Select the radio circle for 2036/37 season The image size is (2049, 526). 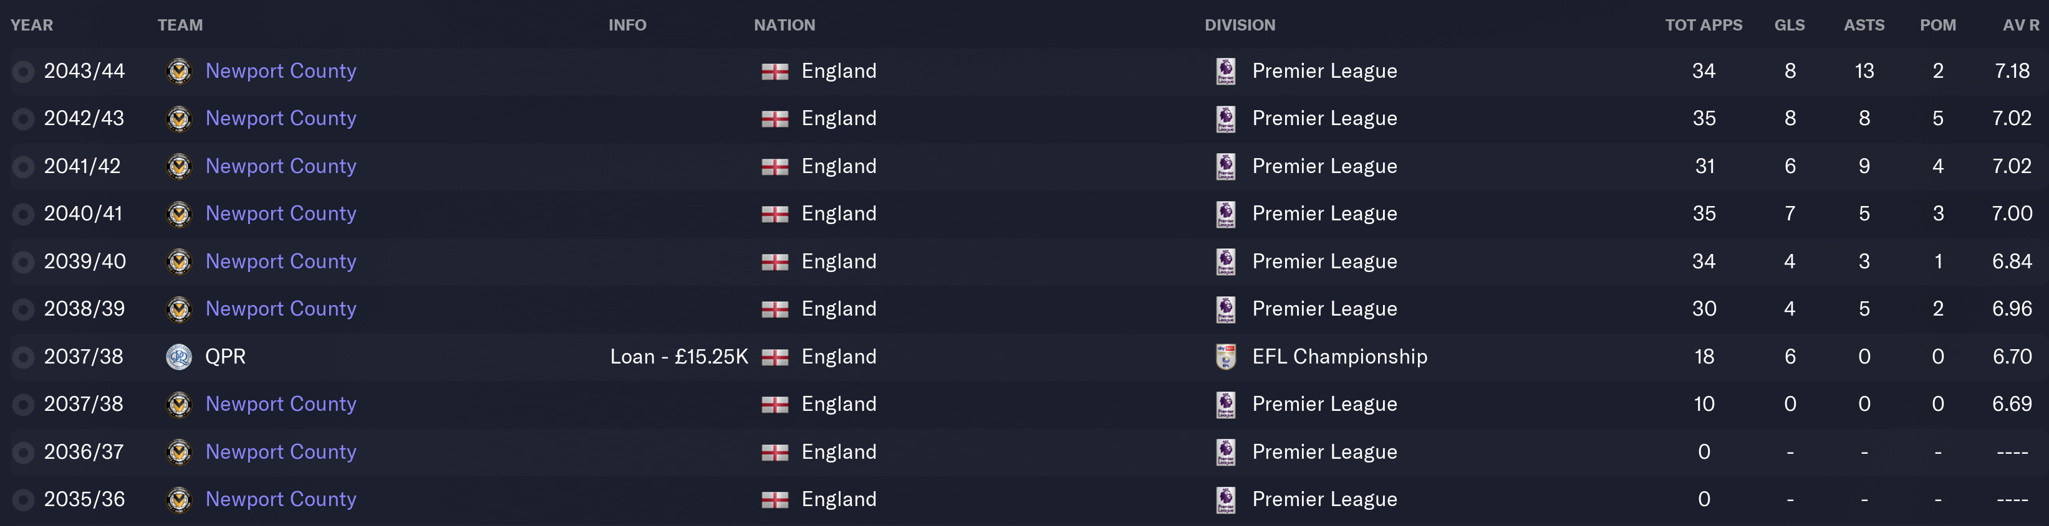pos(24,453)
